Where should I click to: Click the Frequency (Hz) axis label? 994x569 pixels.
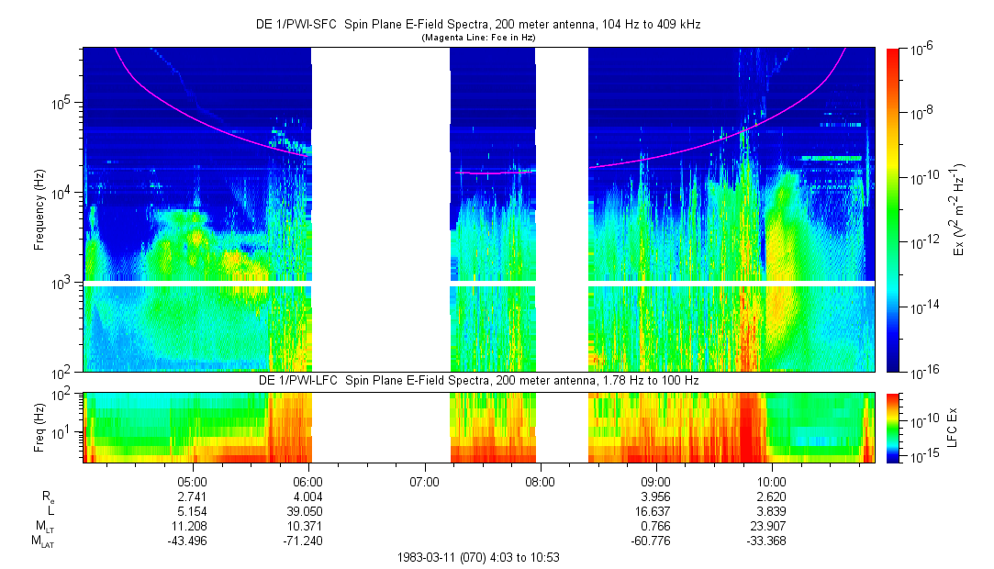pyautogui.click(x=39, y=209)
